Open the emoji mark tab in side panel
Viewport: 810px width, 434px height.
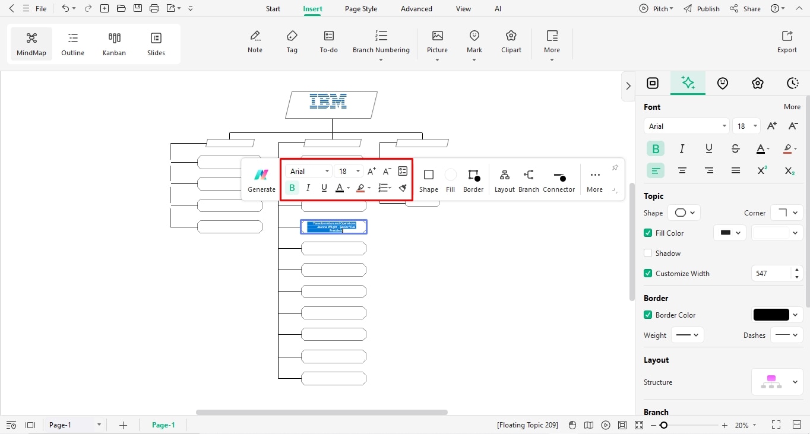(x=723, y=83)
